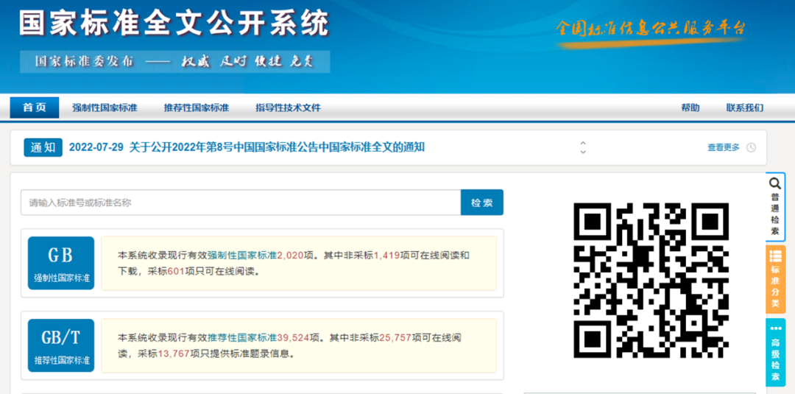Open the orange 标准分类 sidebar icon
This screenshot has height=394, width=795.
775,279
